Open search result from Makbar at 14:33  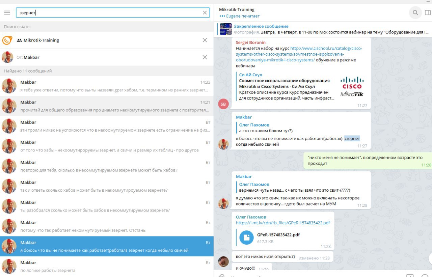tap(107, 86)
